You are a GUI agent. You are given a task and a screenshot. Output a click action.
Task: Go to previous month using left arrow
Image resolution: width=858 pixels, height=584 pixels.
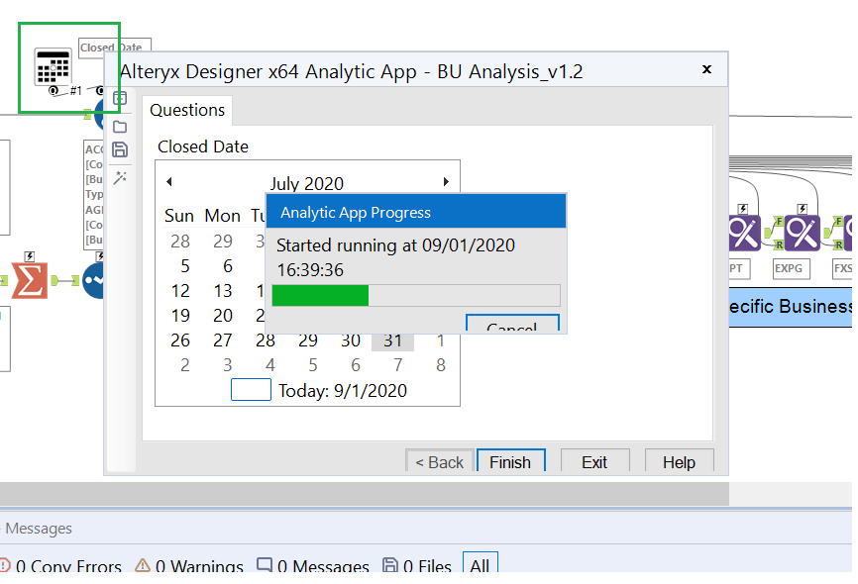pyautogui.click(x=168, y=182)
